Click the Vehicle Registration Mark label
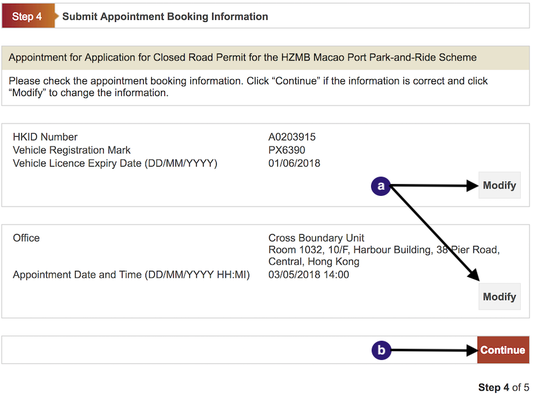Image resolution: width=534 pixels, height=400 pixels. (72, 150)
